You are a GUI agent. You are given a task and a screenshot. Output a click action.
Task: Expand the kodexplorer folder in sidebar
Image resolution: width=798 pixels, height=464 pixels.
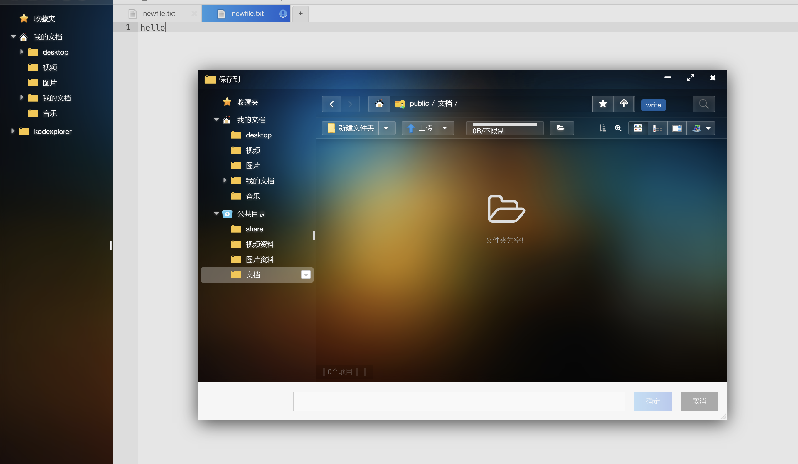click(13, 131)
